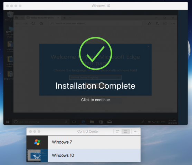Open Edge favorites hub icon
This screenshot has width=192, height=165.
tap(150, 23)
